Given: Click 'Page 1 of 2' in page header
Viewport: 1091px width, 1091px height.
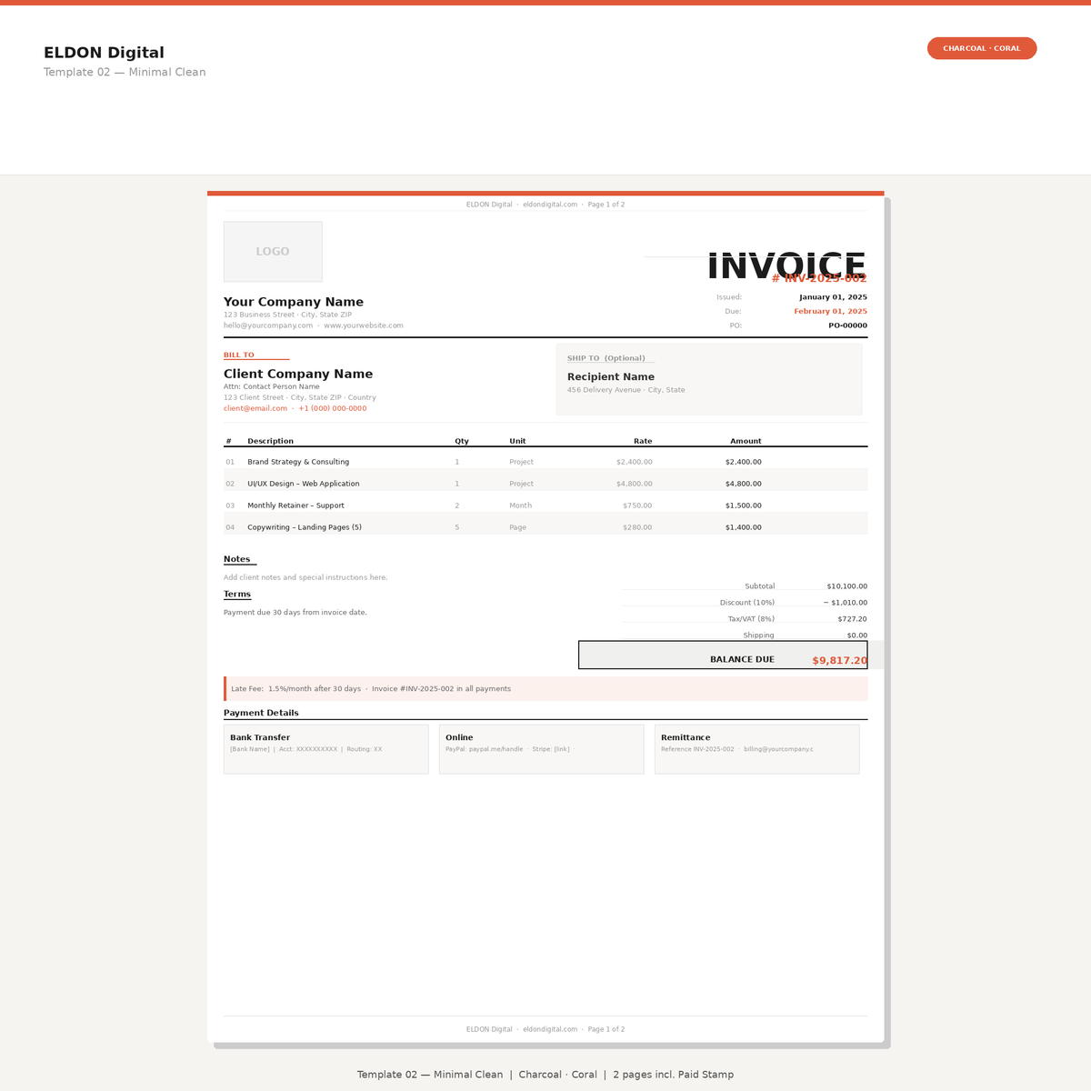Looking at the screenshot, I should pyautogui.click(x=606, y=205).
